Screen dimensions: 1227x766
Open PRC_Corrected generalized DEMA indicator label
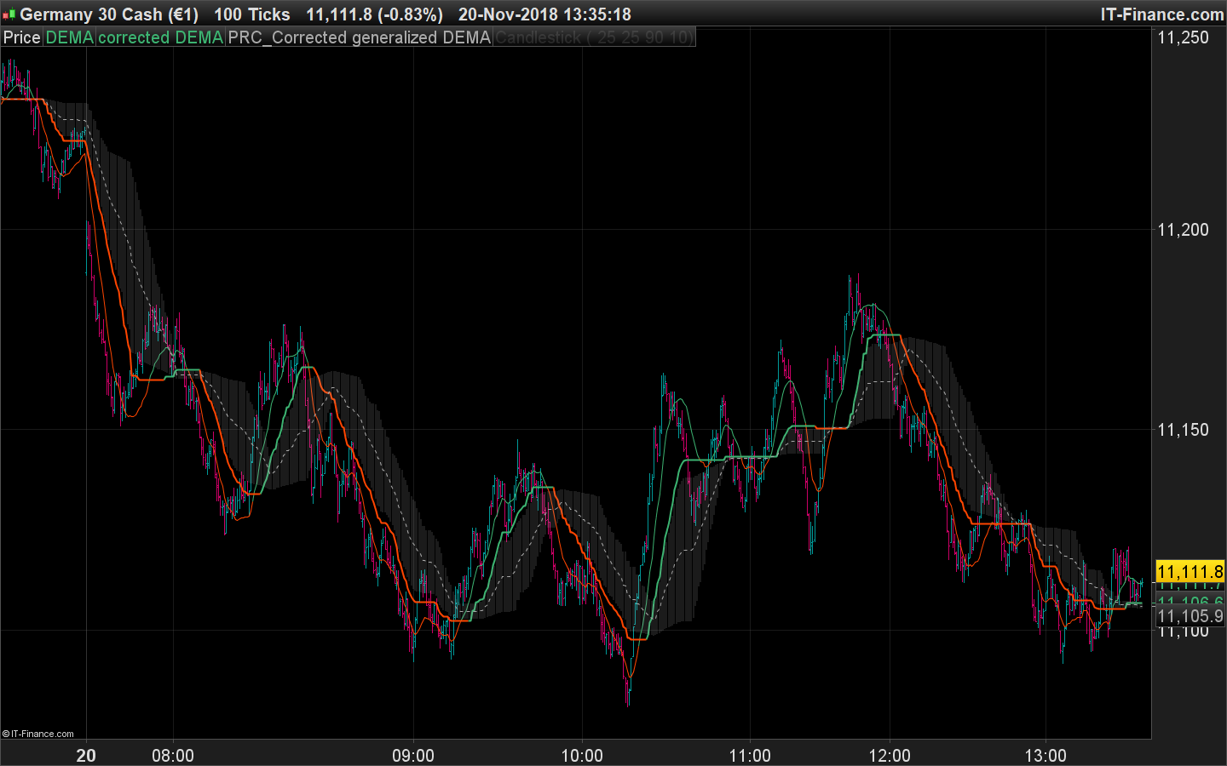tap(359, 37)
